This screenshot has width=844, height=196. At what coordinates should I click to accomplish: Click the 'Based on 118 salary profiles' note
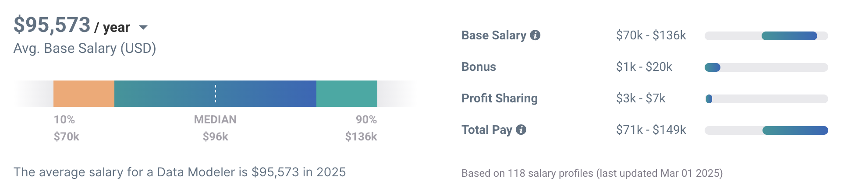pos(592,173)
